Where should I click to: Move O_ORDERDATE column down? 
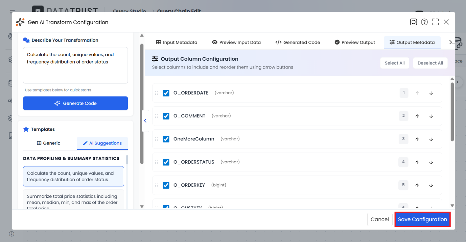coord(431,93)
